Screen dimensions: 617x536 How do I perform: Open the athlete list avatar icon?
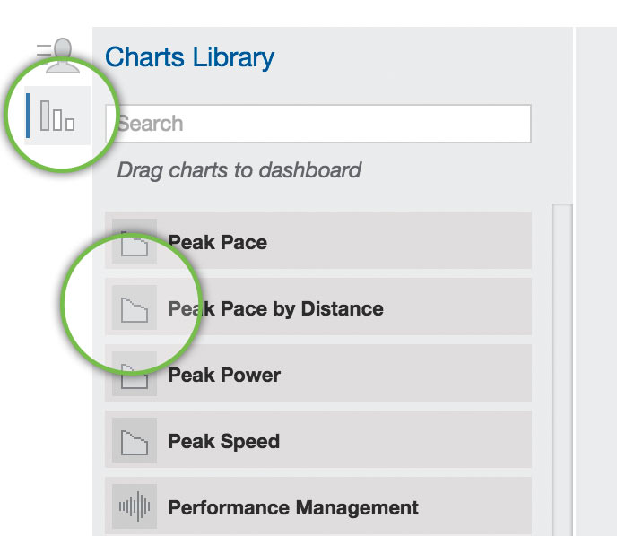pyautogui.click(x=63, y=56)
